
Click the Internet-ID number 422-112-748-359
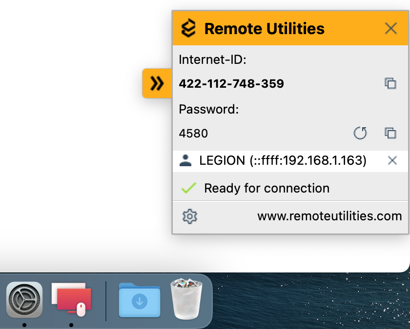[x=231, y=84]
